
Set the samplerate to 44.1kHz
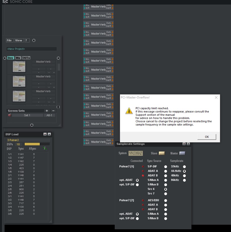(184, 171)
